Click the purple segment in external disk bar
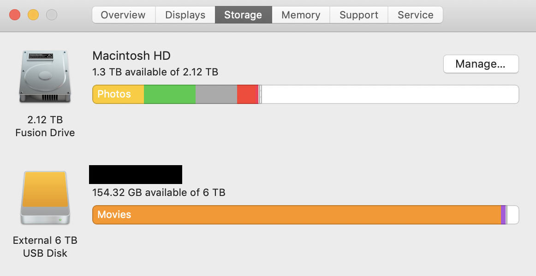 click(503, 215)
